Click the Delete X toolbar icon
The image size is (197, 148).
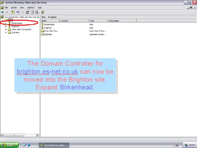(23, 12)
